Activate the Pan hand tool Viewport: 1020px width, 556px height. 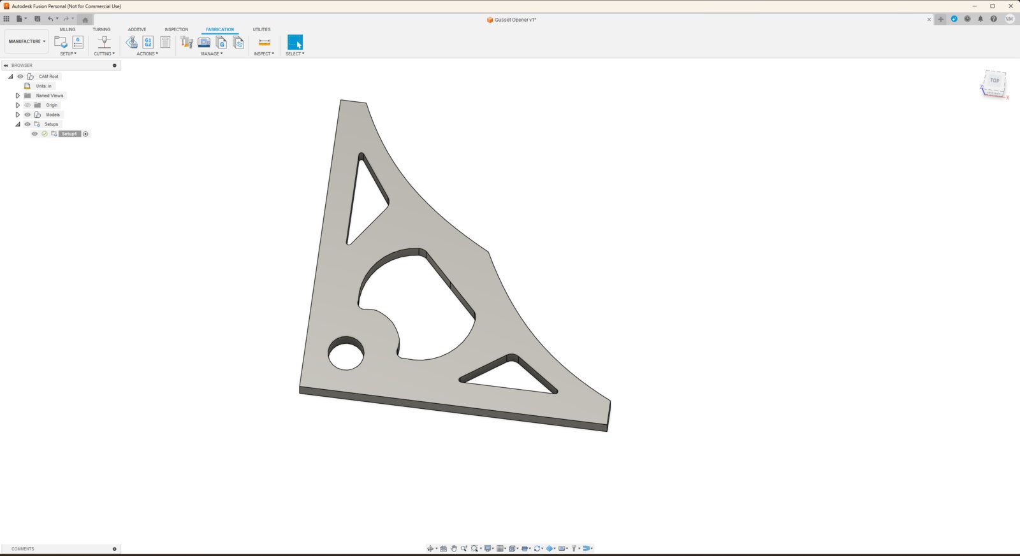click(x=454, y=548)
